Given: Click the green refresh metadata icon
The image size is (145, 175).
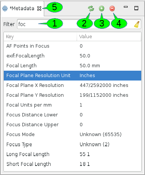Looking at the screenshot, I should click(91, 9).
